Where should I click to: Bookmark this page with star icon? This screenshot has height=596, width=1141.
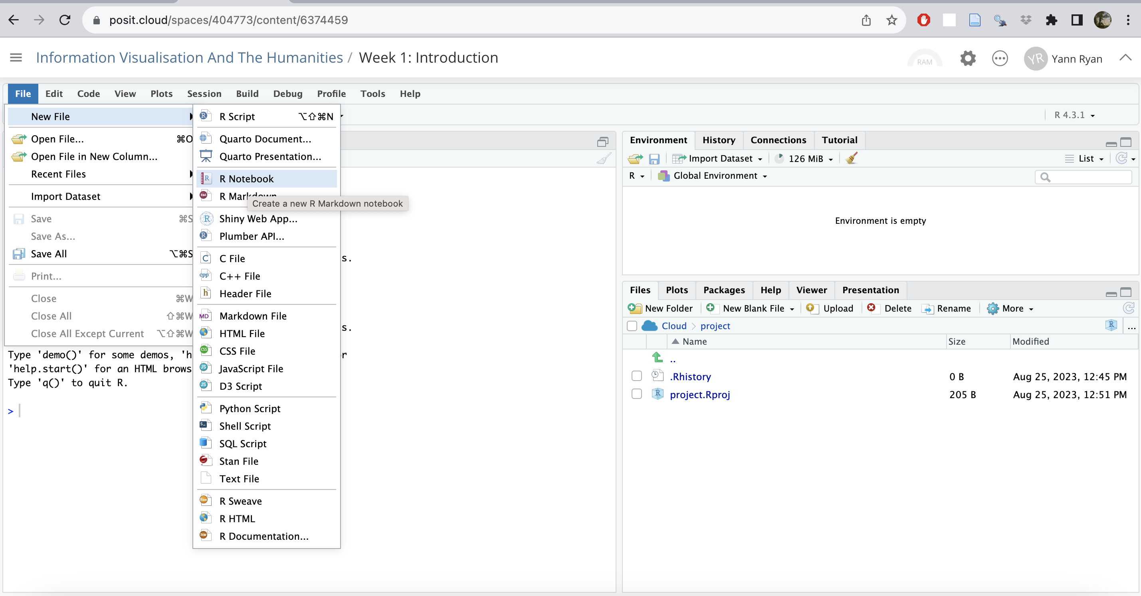891,20
